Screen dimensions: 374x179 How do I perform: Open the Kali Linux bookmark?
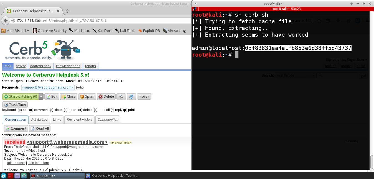80,31
